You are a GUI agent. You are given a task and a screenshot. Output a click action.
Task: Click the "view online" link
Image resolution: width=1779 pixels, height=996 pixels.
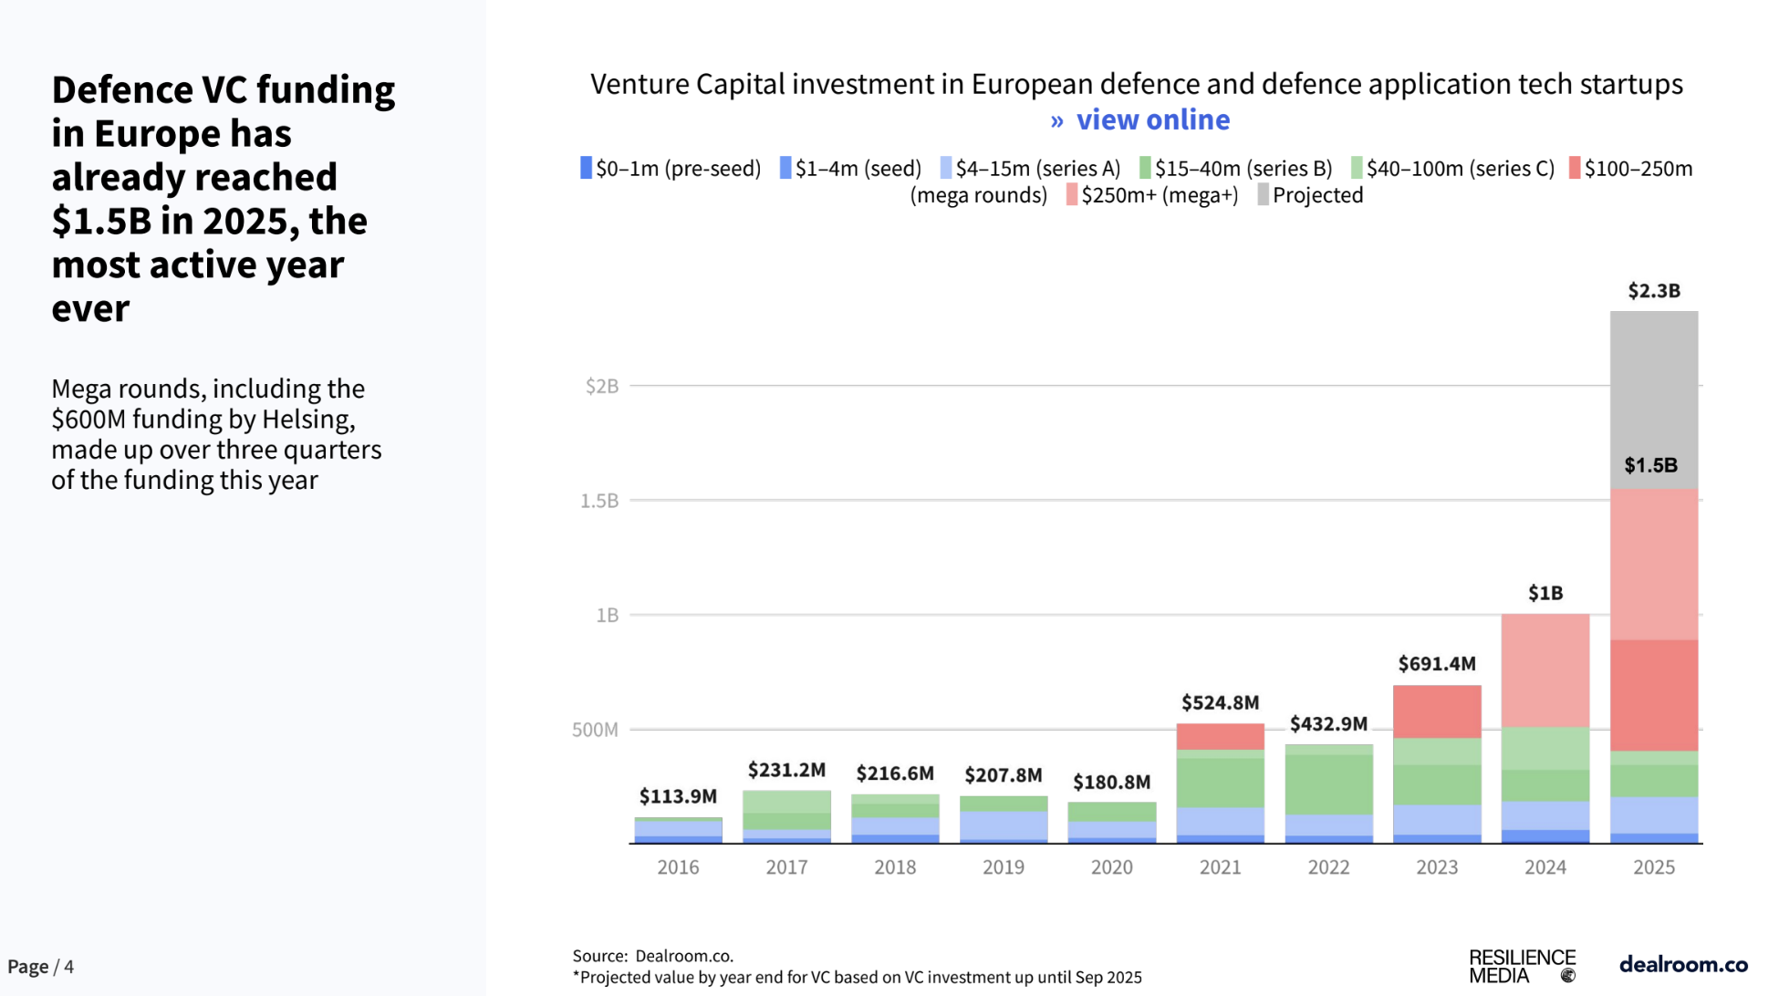click(x=1152, y=120)
